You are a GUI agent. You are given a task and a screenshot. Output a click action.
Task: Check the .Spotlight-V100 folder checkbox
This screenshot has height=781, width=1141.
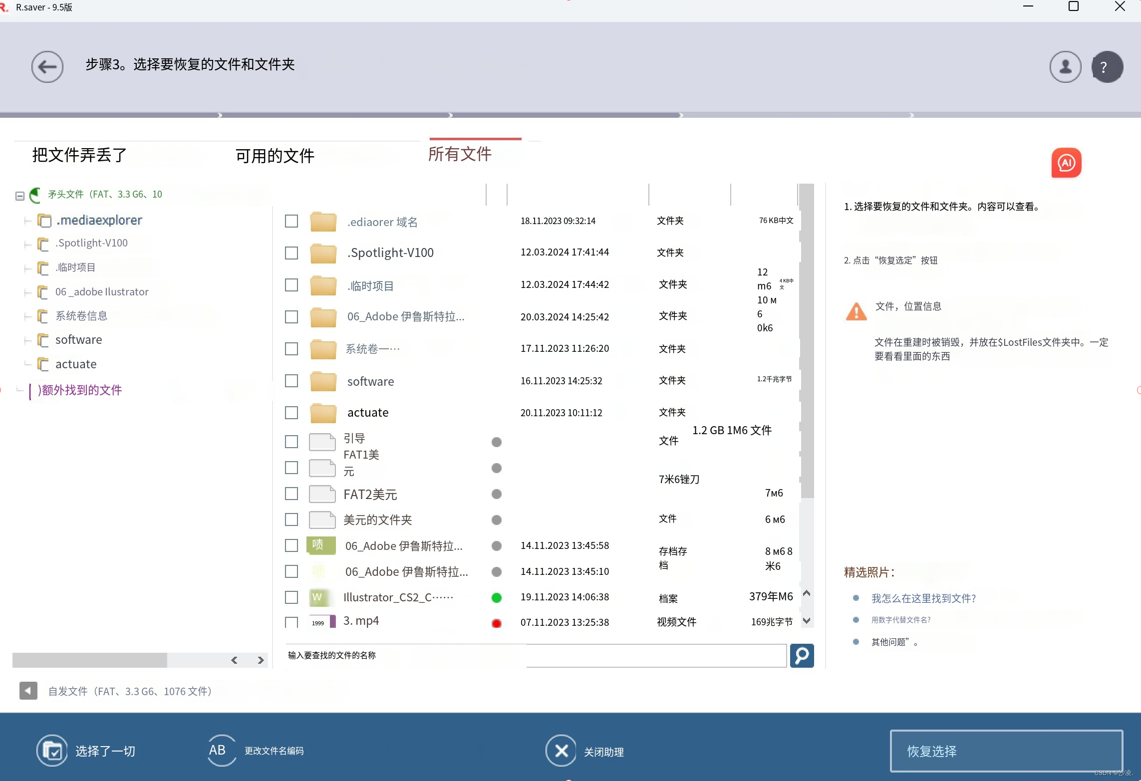point(291,253)
